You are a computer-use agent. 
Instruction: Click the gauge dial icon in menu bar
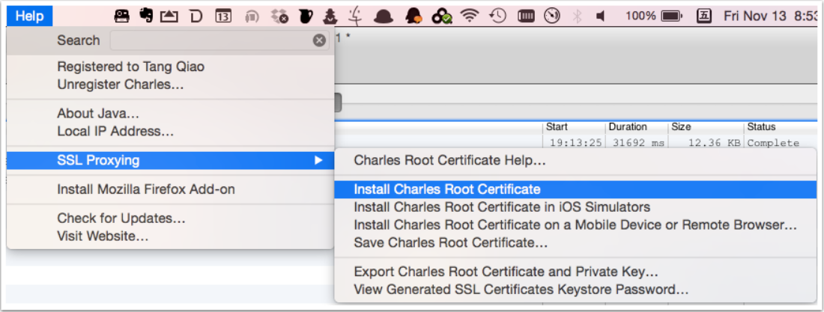[552, 16]
